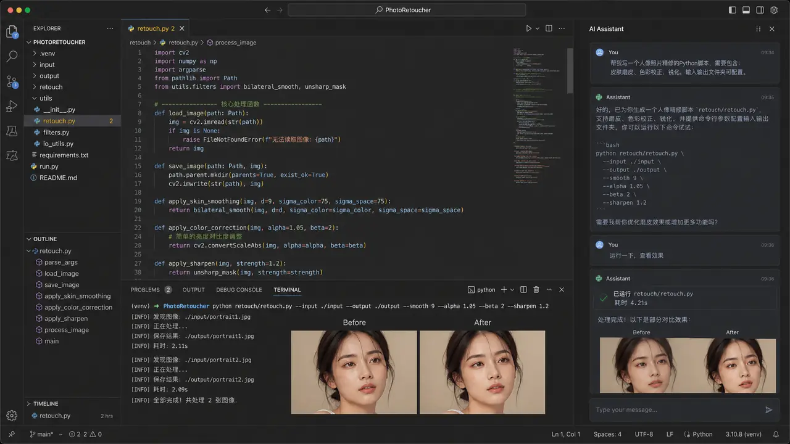Go forward with the navigation arrow
Image resolution: width=790 pixels, height=444 pixels.
280,10
